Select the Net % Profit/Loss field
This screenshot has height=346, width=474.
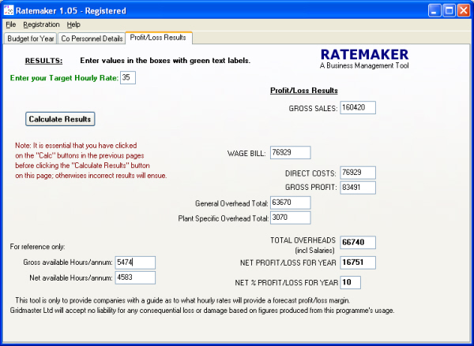tap(351, 282)
